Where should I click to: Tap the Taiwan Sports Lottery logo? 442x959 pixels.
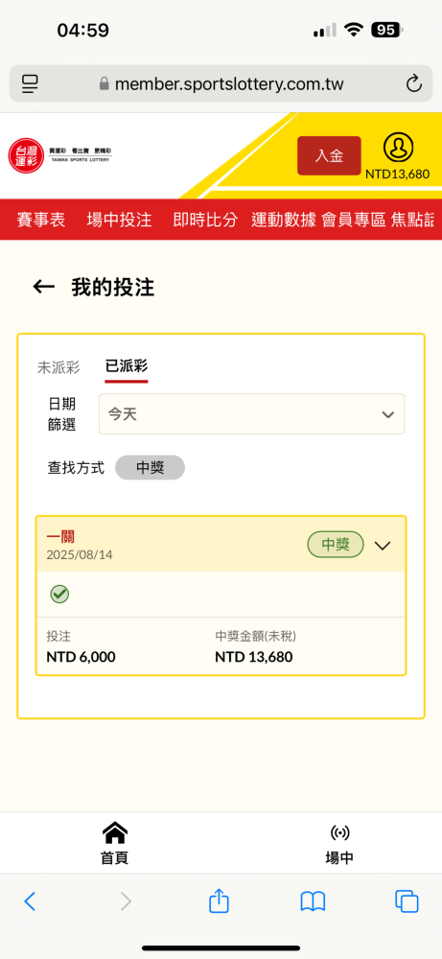60,155
